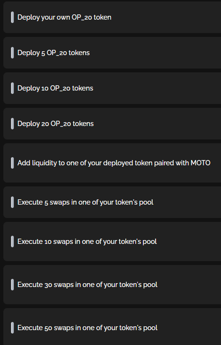The height and width of the screenshot is (345, 221).
Task: Open the 'Execute 50 swaps' task text
Action: pos(87,328)
